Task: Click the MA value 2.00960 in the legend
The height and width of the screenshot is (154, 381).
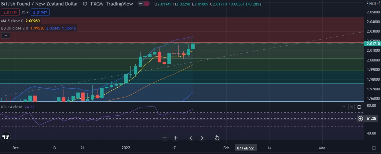Action: 33,21
